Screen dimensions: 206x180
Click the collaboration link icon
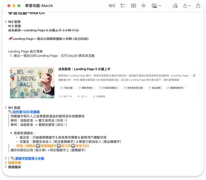[175, 6]
